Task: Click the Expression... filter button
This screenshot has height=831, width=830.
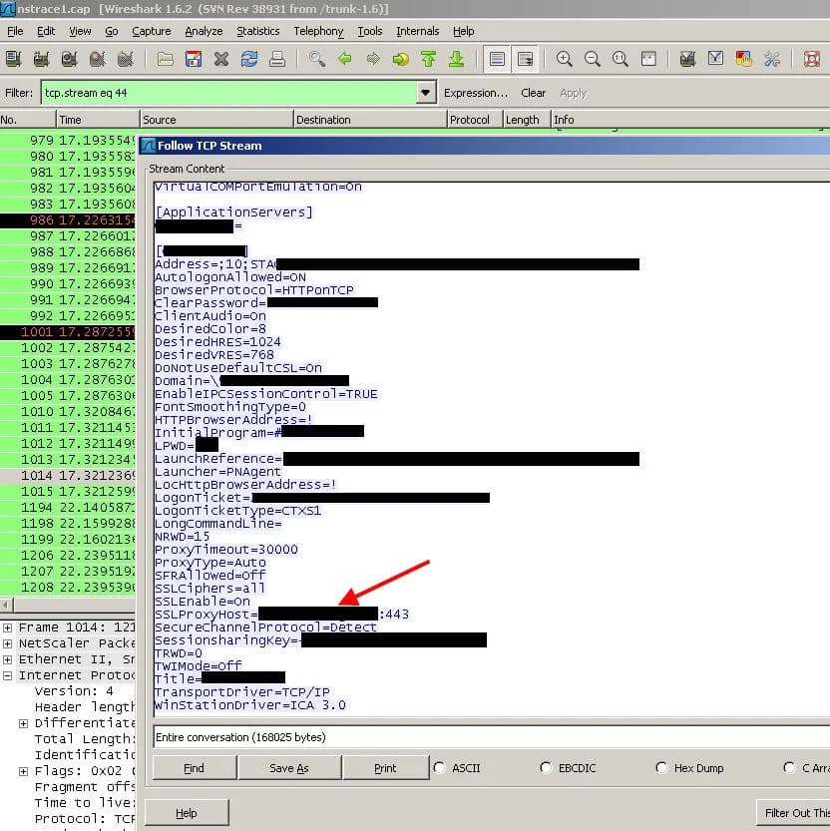Action: (x=476, y=93)
